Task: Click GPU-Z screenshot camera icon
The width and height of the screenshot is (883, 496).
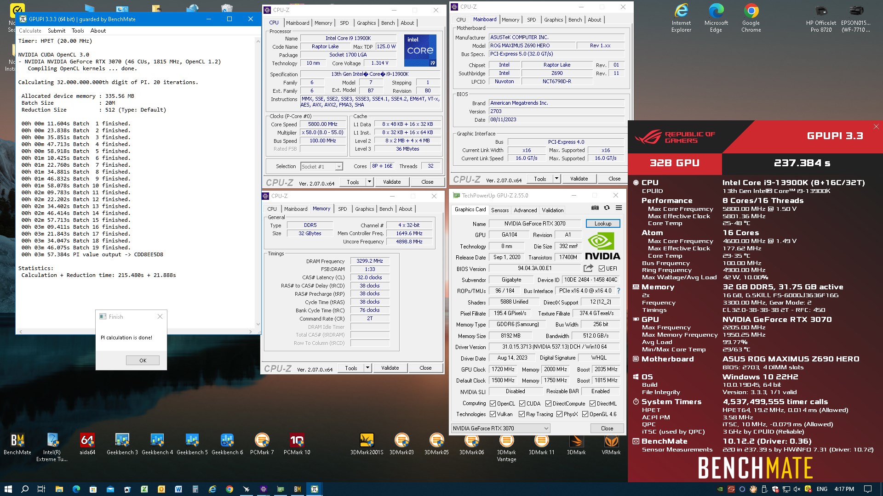Action: point(595,208)
